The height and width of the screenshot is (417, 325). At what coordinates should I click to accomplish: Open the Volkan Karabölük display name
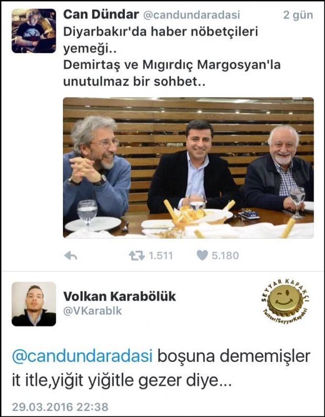pos(120,296)
